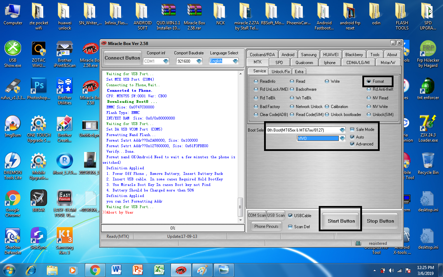Launch BBSAK desktop shortcut
Image resolution: width=443 pixels, height=277 pixels.
(39, 201)
